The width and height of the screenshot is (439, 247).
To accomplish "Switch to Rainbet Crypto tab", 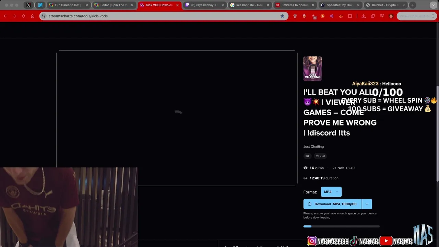I will tap(385, 5).
